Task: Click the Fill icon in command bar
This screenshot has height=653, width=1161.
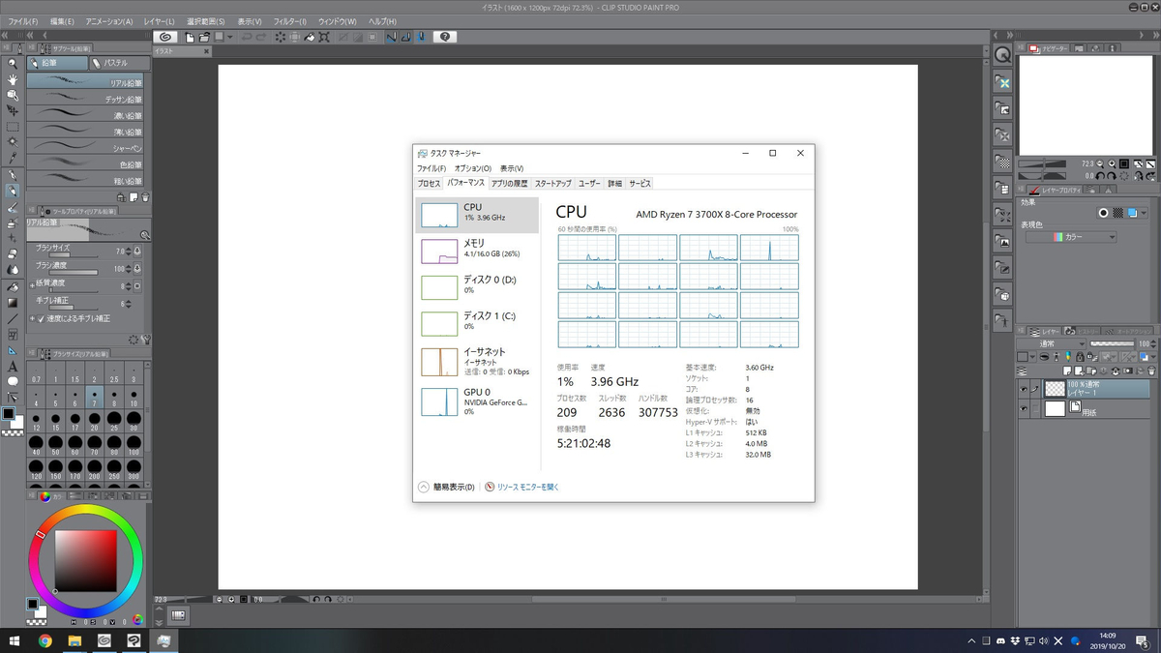Action: (x=312, y=37)
